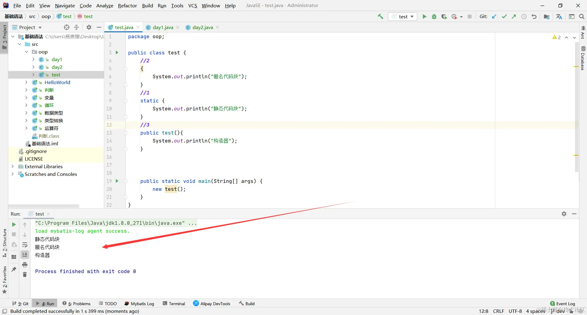Open the translate icon in toolbar
This screenshot has height=315, width=587.
pyautogui.click(x=559, y=17)
